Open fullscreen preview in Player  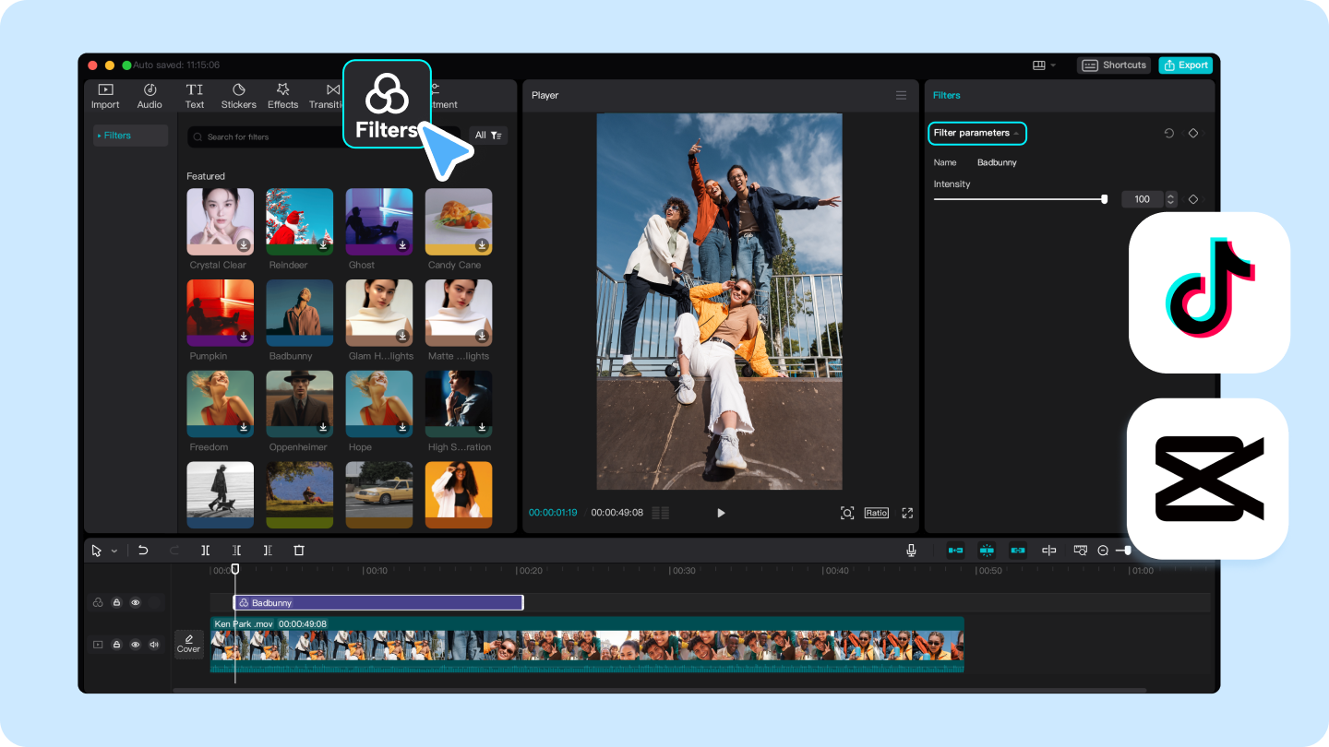coord(907,513)
